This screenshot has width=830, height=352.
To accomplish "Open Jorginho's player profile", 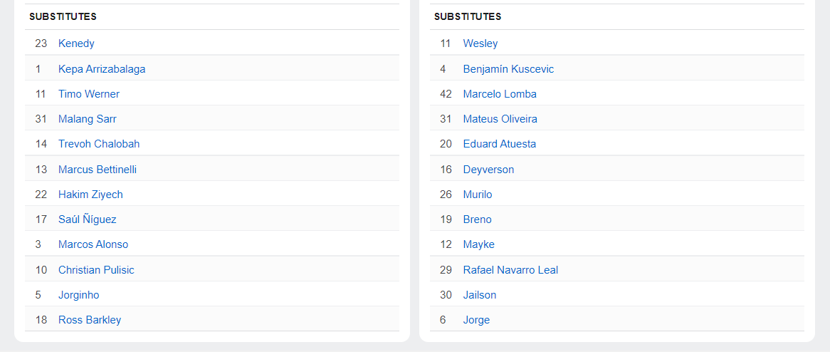I will (79, 295).
